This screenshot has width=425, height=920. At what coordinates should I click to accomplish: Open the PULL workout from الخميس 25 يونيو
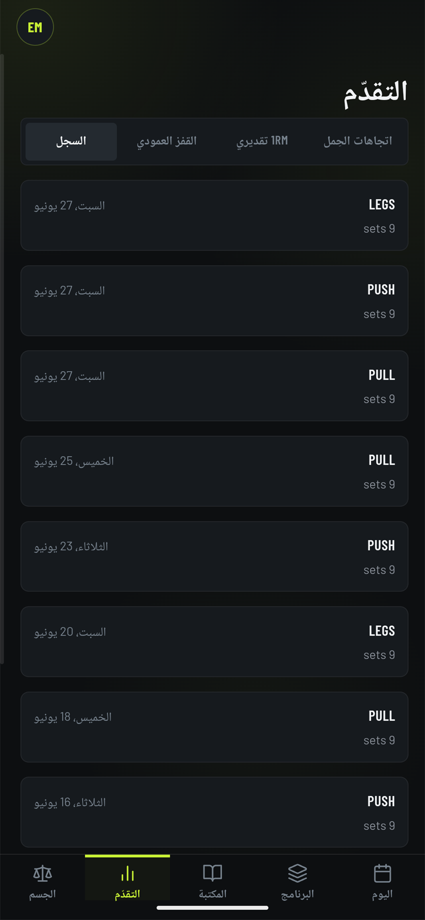214,471
